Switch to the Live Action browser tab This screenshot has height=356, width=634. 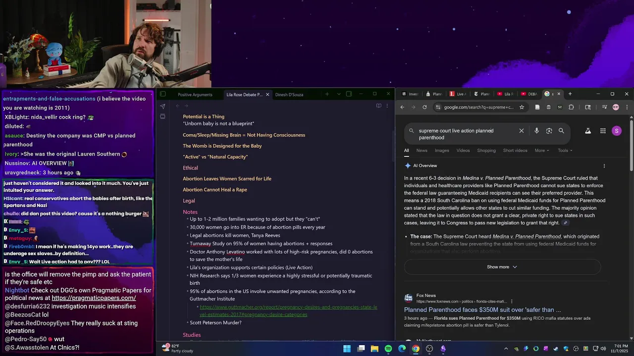pos(458,94)
